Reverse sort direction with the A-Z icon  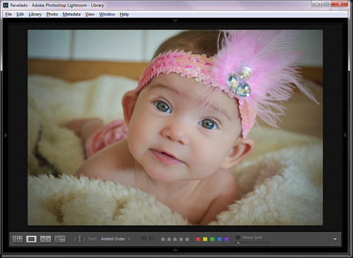79,239
